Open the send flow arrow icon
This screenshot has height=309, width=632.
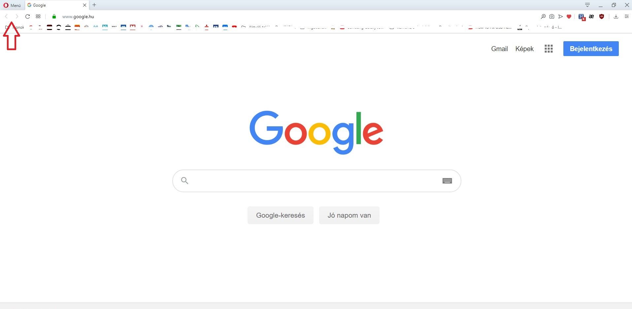(560, 16)
